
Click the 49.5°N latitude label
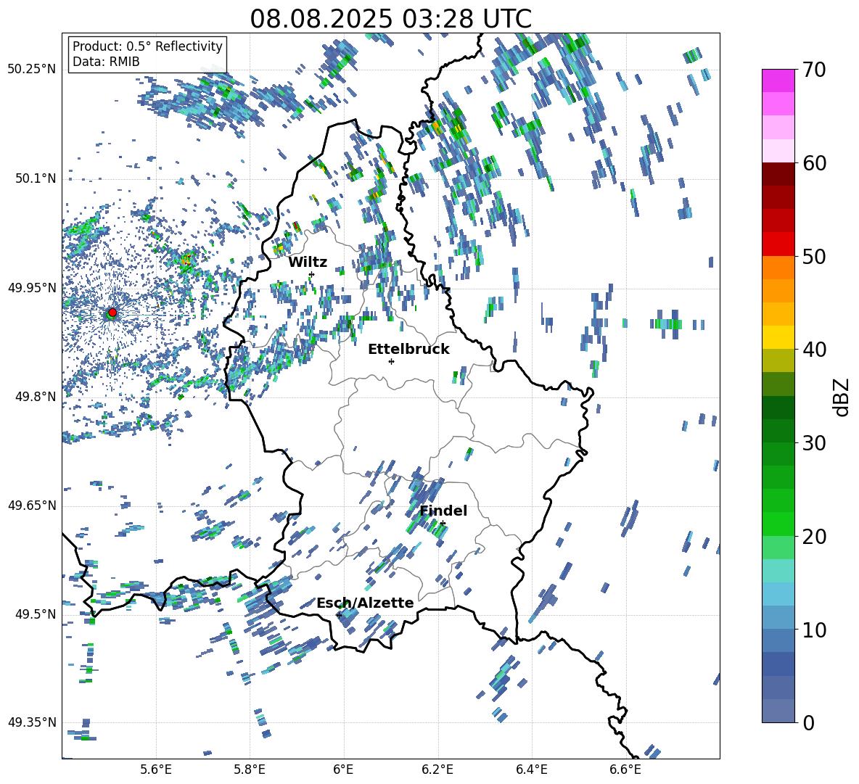click(x=35, y=614)
